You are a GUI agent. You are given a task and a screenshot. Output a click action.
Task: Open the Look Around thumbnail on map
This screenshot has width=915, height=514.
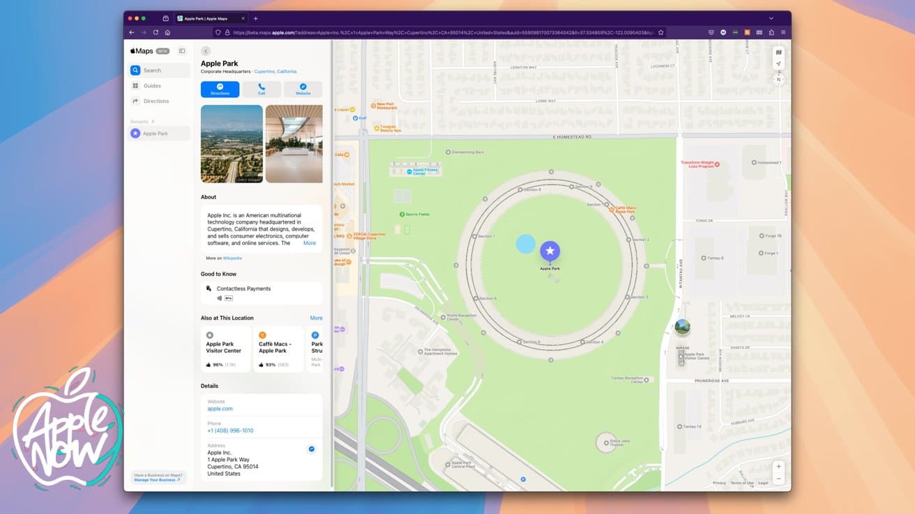[x=682, y=326]
